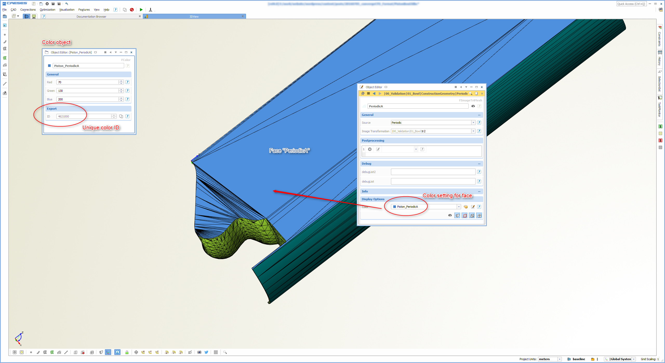665x363 pixels.
Task: Switch to the 3DView tab
Action: pyautogui.click(x=194, y=16)
